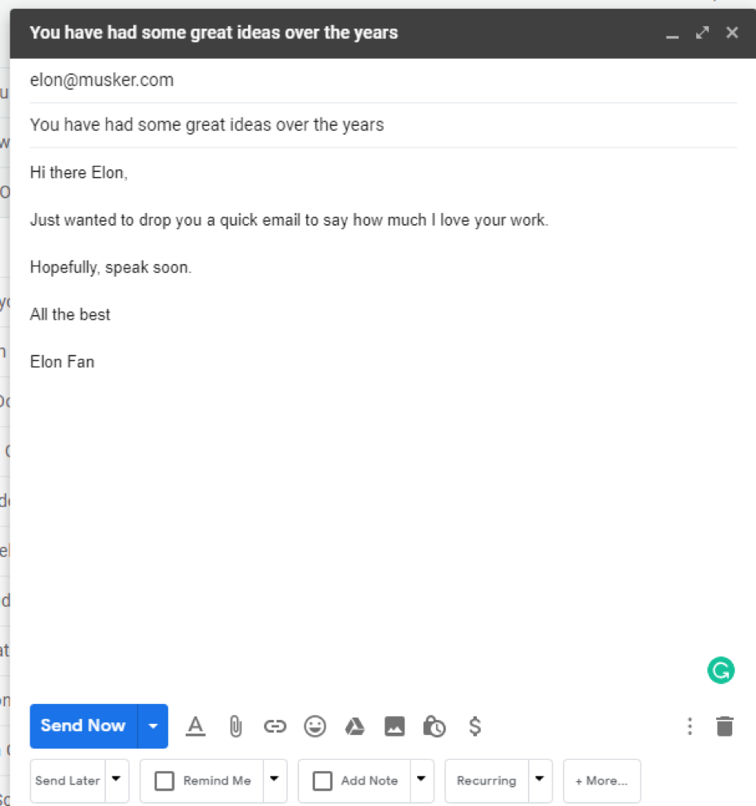
Task: Click the insert photo icon
Action: [x=395, y=726]
